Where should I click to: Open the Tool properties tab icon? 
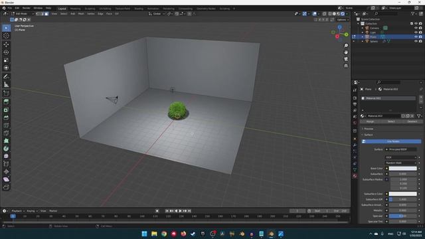(x=355, y=90)
